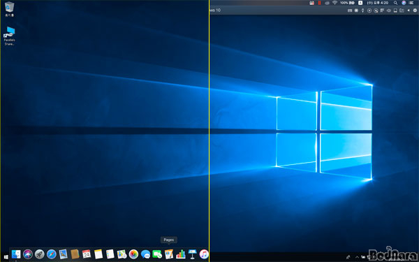
Task: Open Siri from the menu bar
Action: coord(404,3)
